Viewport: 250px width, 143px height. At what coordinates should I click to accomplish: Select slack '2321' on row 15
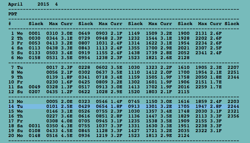233,111
